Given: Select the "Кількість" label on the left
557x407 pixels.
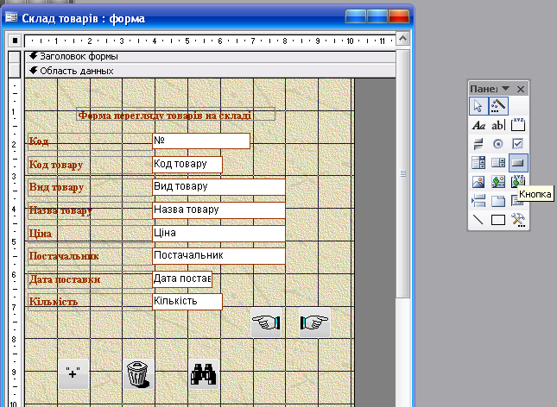Looking at the screenshot, I should [90, 302].
